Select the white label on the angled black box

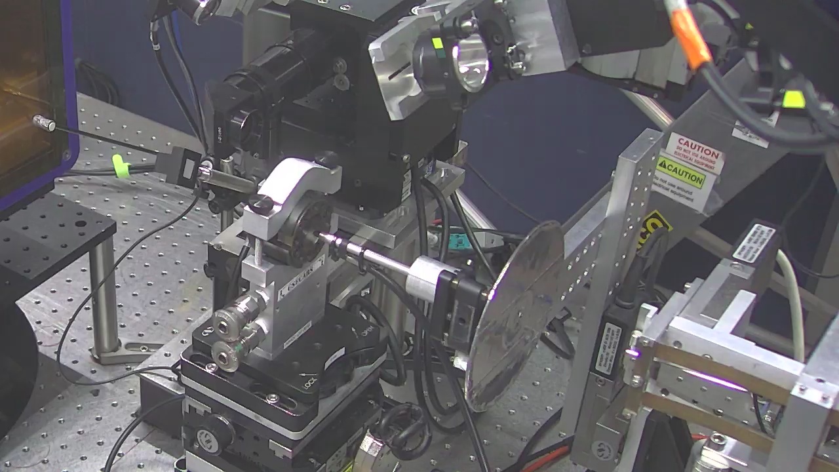(754, 243)
